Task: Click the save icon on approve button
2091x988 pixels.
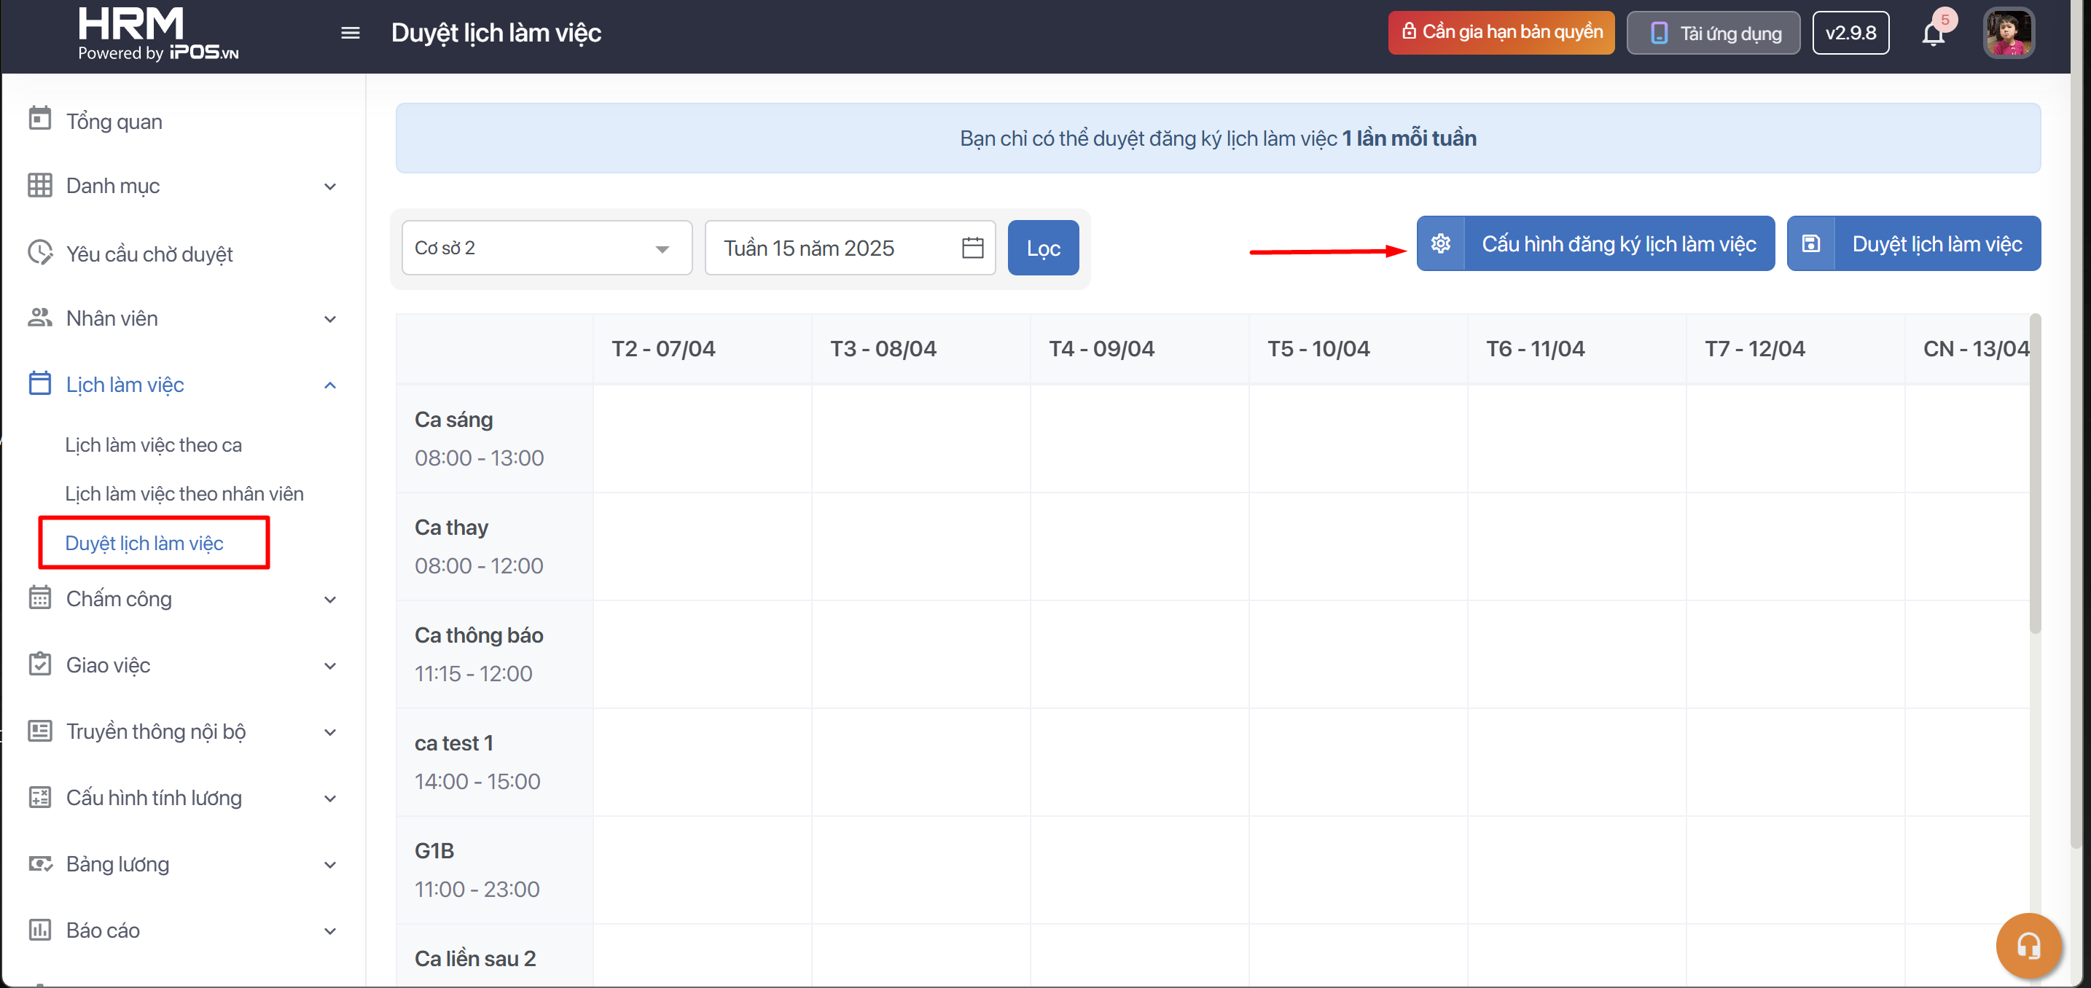Action: (1810, 243)
